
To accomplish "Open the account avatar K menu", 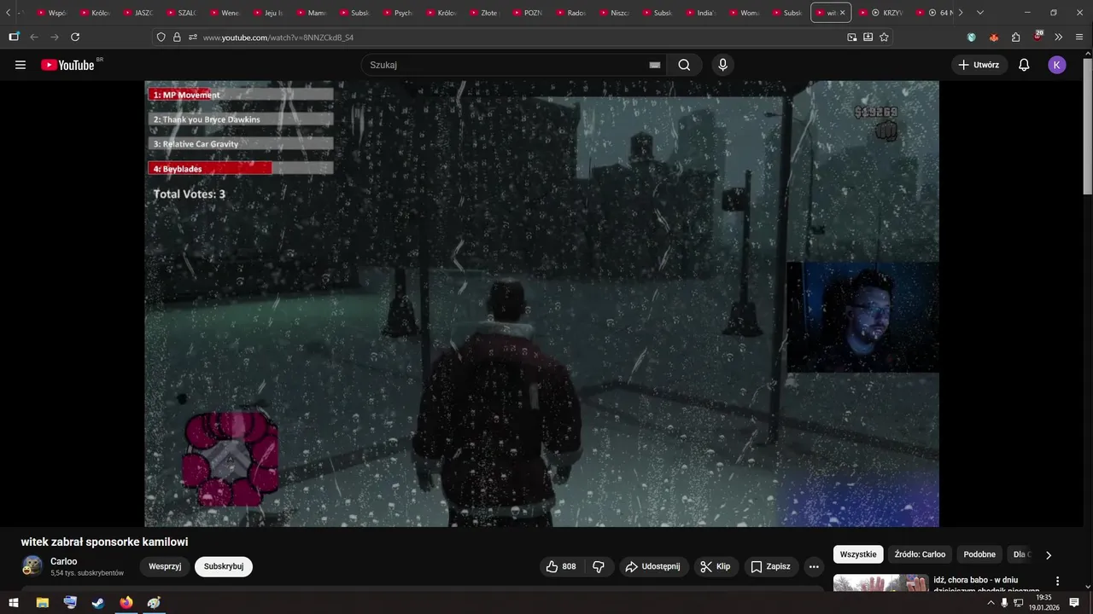I will click(1057, 65).
